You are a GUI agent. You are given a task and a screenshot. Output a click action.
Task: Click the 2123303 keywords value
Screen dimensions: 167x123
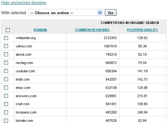click(x=110, y=38)
